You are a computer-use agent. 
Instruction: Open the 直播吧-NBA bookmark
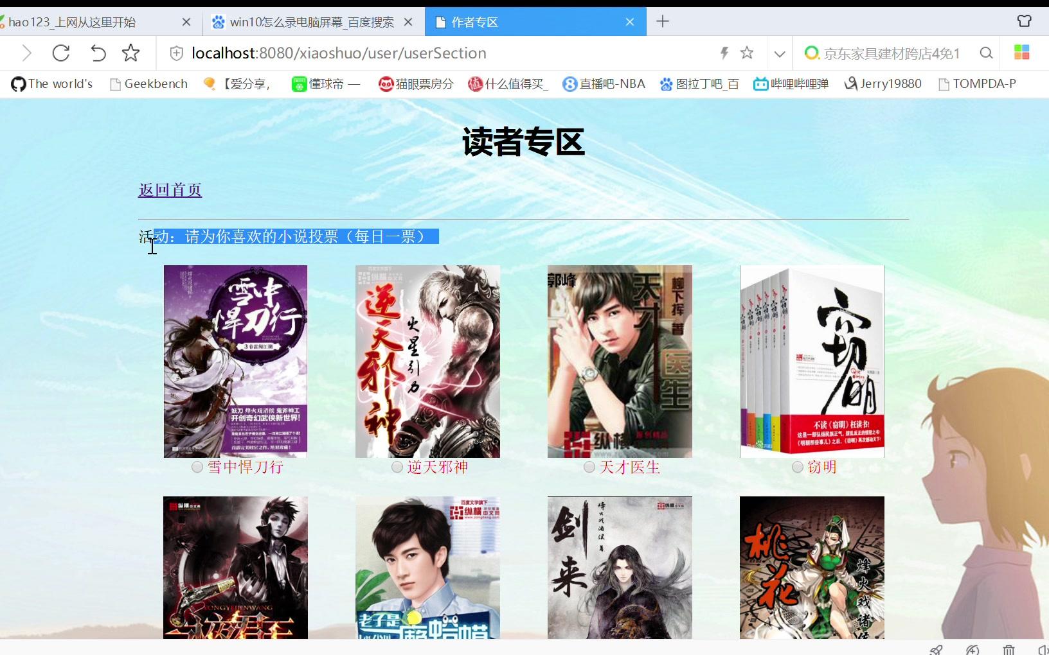coord(604,84)
